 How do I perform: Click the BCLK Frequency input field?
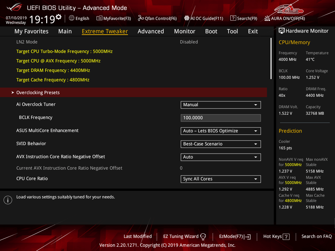tap(220, 118)
